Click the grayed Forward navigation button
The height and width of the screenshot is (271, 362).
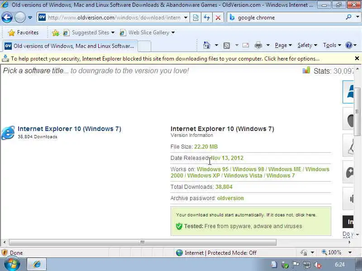click(x=20, y=18)
